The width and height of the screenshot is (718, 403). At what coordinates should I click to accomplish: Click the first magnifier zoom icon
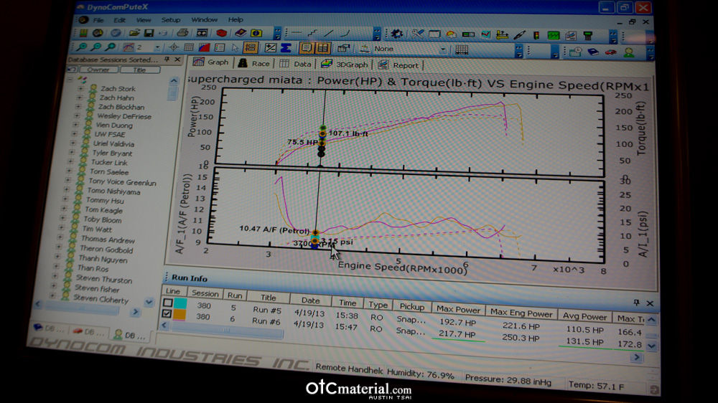[82, 47]
